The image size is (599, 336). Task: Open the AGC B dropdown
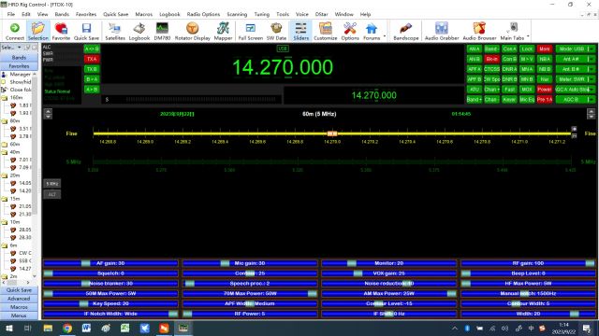pos(575,100)
